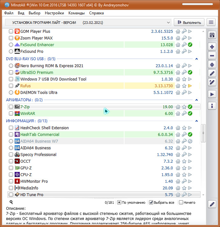Open the Файл menu
Image resolution: width=220 pixels, height=227 pixels.
click(9, 13)
